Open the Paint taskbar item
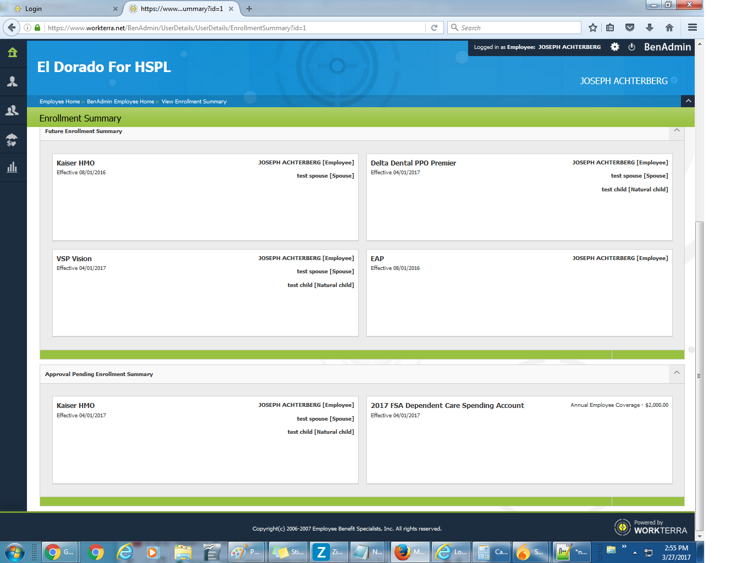This screenshot has height=563, width=747. pos(246,552)
